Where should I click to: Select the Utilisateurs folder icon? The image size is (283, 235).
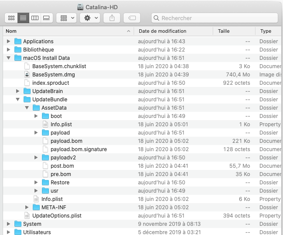coord(17,232)
